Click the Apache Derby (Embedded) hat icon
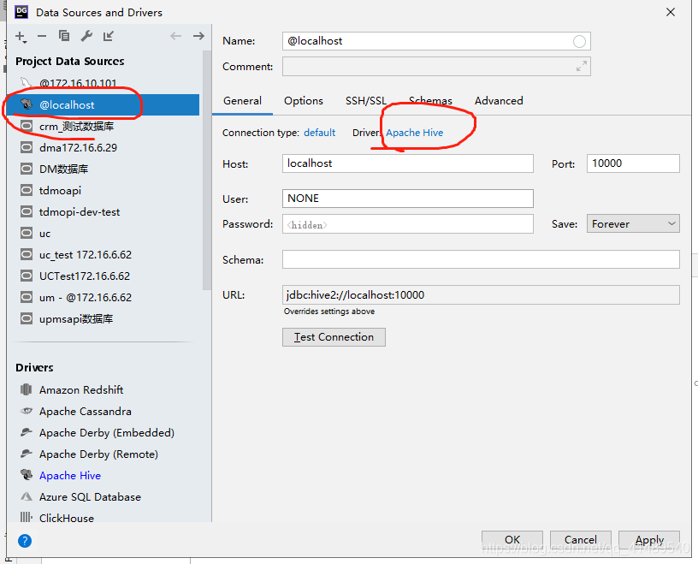Viewport: 698px width, 564px height. (27, 432)
